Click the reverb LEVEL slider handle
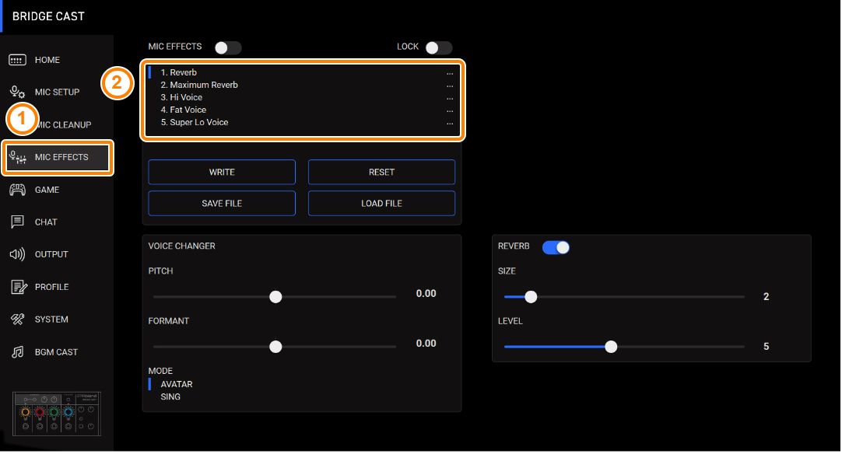842x454 pixels. tap(611, 347)
